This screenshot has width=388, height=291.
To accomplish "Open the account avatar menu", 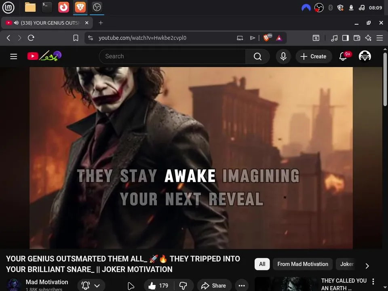I will (x=365, y=56).
